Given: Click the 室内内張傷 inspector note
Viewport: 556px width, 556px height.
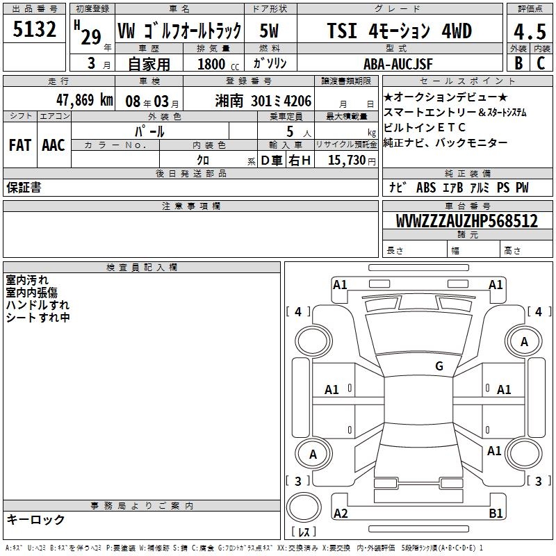Looking at the screenshot, I should [31, 293].
